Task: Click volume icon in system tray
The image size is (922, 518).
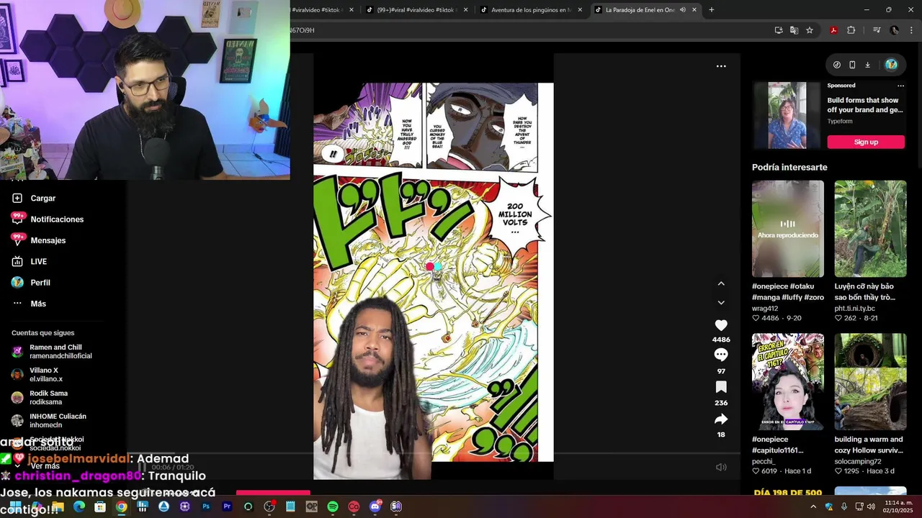Action: [871, 506]
